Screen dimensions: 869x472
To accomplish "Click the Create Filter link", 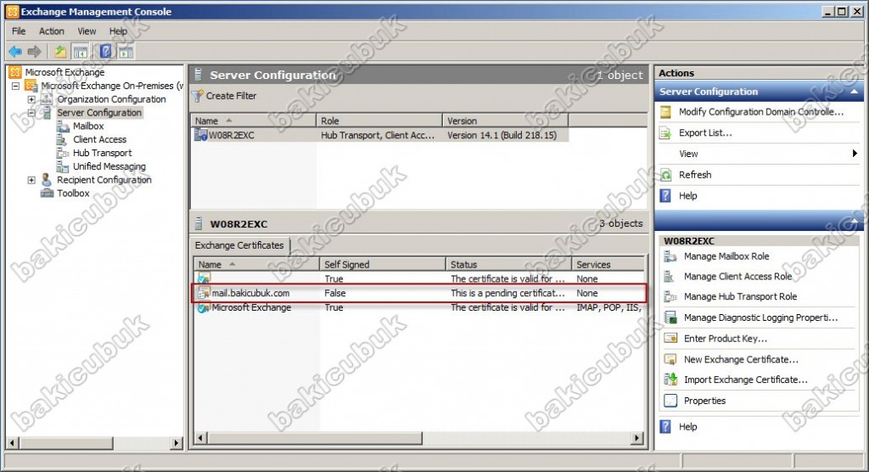I will pos(231,96).
